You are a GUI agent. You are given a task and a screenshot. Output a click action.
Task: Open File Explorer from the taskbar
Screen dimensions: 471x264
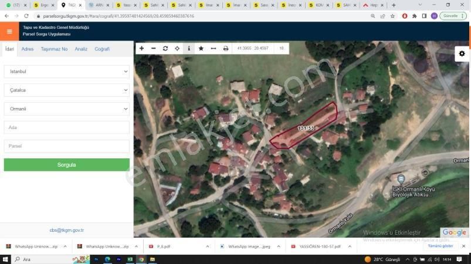(153, 259)
